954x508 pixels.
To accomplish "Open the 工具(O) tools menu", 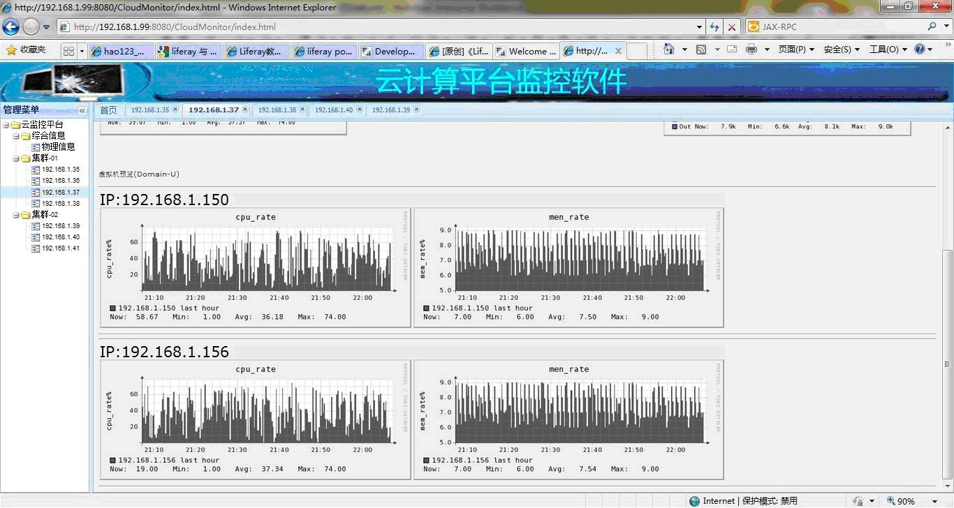I will click(x=888, y=50).
